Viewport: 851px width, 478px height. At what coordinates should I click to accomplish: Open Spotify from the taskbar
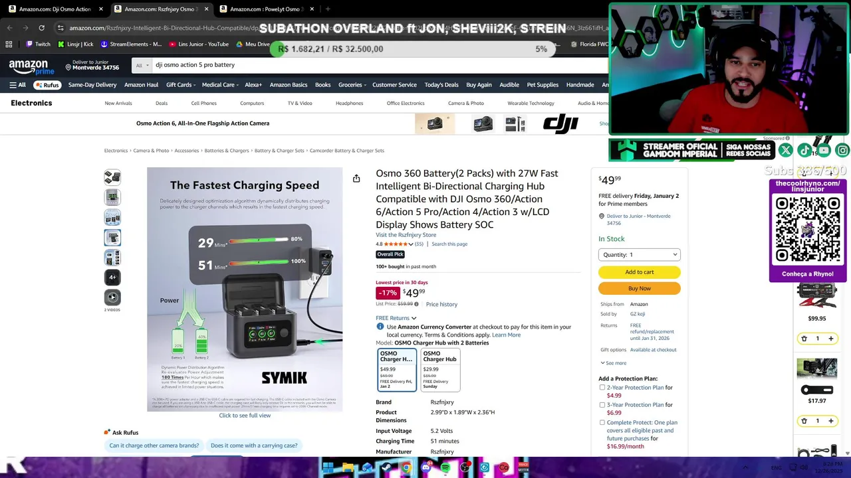(445, 468)
